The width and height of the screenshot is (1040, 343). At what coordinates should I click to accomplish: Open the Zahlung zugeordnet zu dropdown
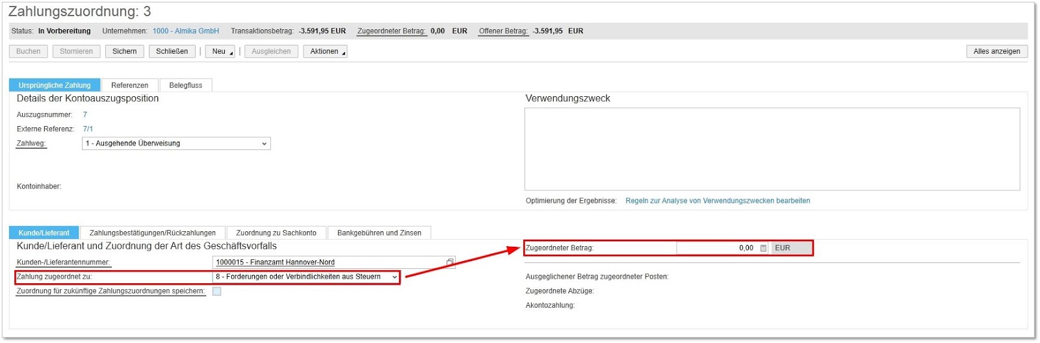[x=394, y=277]
